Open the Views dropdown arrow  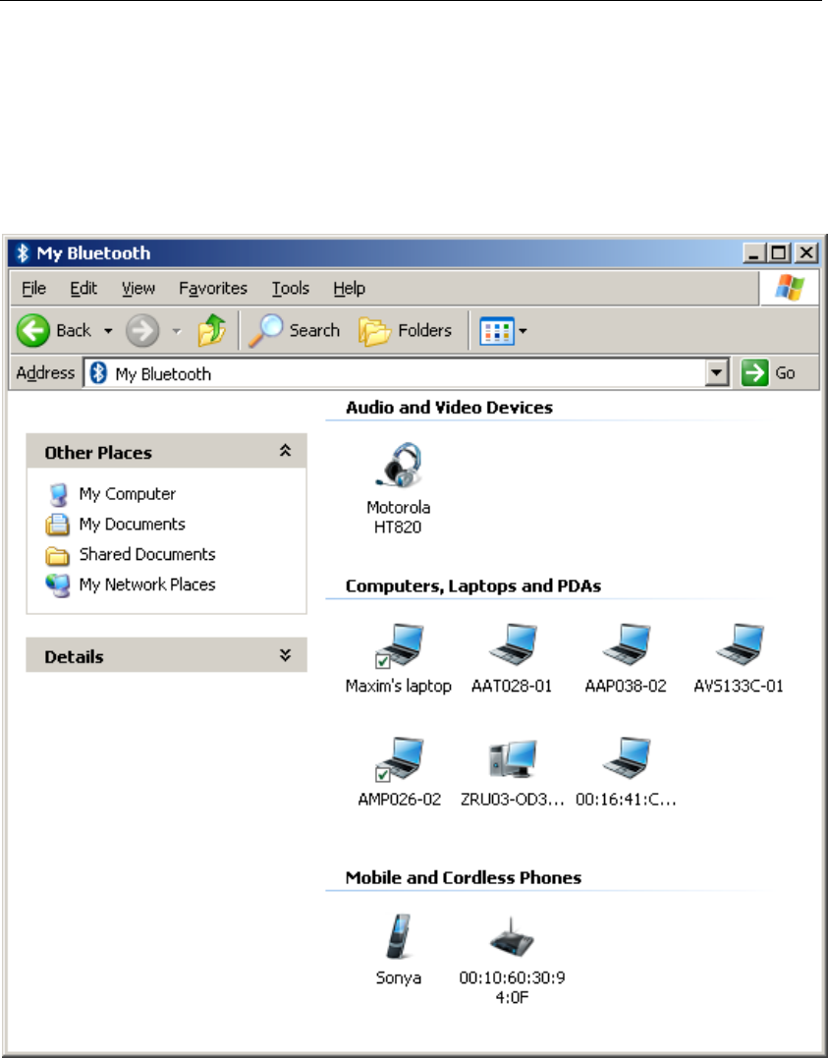click(x=523, y=331)
